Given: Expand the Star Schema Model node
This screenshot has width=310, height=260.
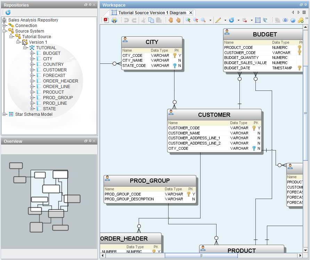Looking at the screenshot, I should point(4,114).
